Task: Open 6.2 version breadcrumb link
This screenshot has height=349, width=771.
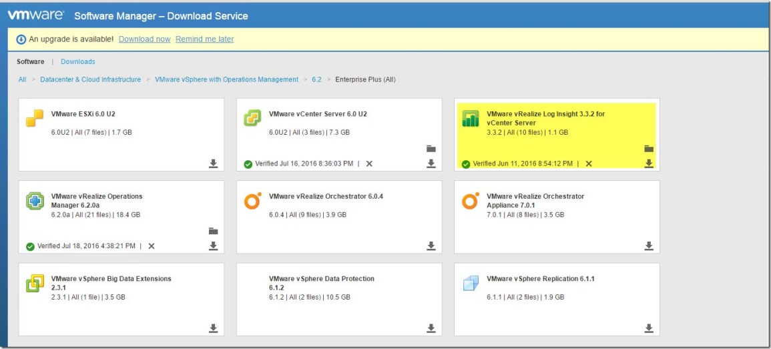Action: click(x=316, y=79)
